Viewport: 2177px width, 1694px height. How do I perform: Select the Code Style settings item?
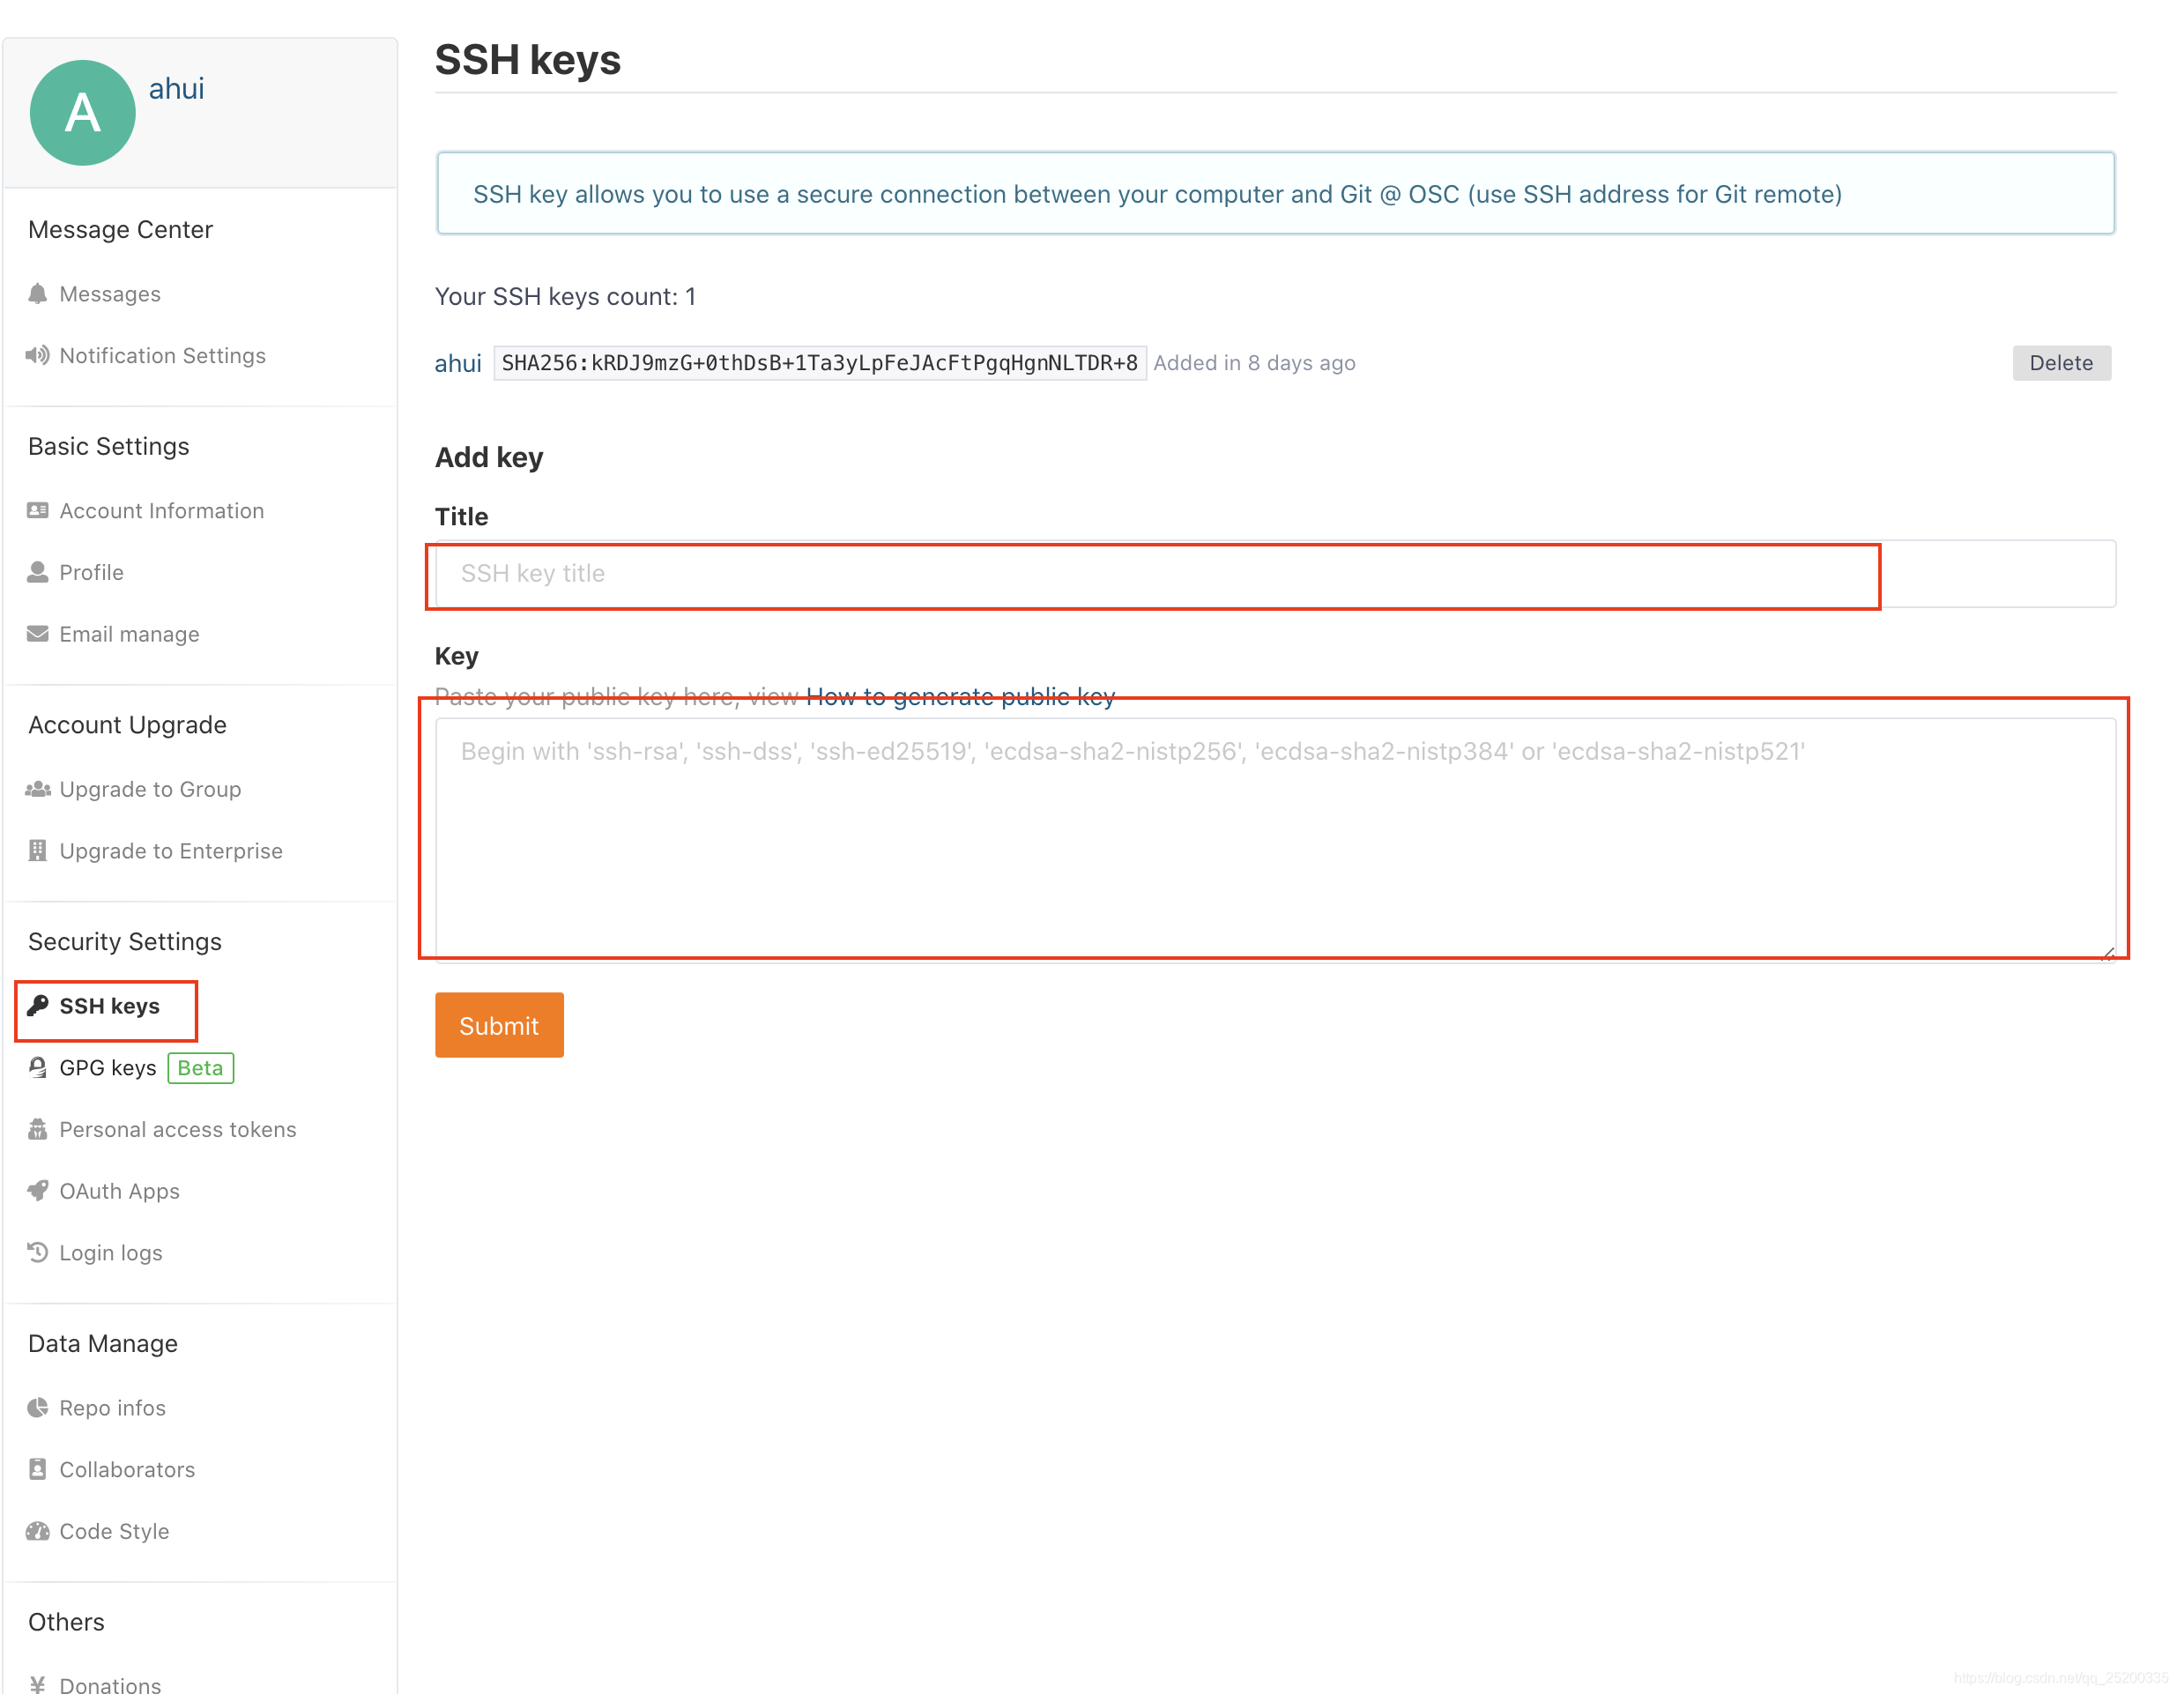pyautogui.click(x=113, y=1530)
